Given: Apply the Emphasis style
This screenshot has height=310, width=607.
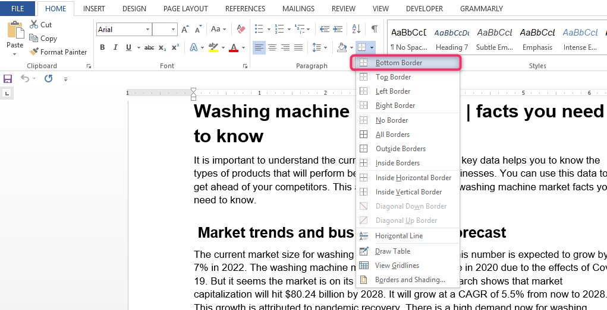Looking at the screenshot, I should click(x=537, y=39).
